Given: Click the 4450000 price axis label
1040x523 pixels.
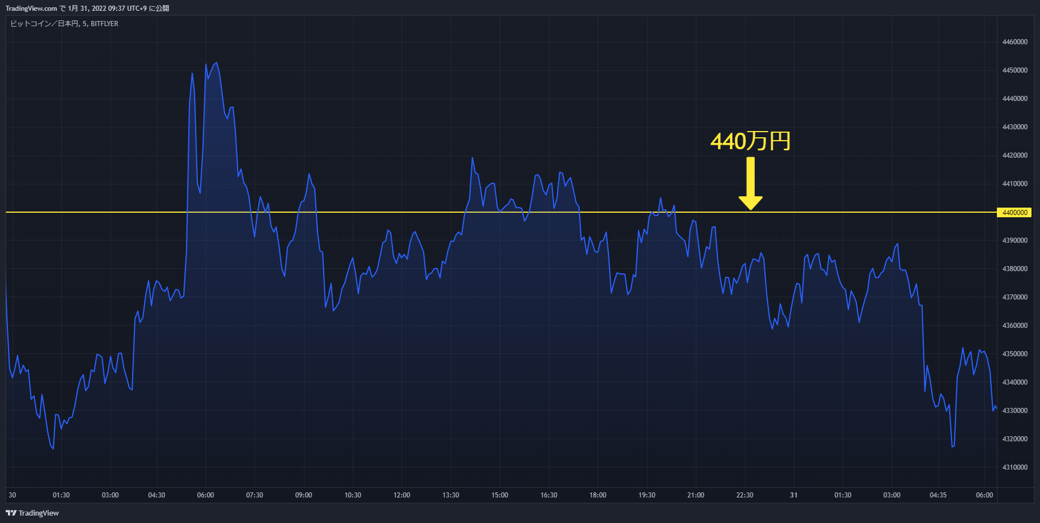Looking at the screenshot, I should (x=1015, y=70).
